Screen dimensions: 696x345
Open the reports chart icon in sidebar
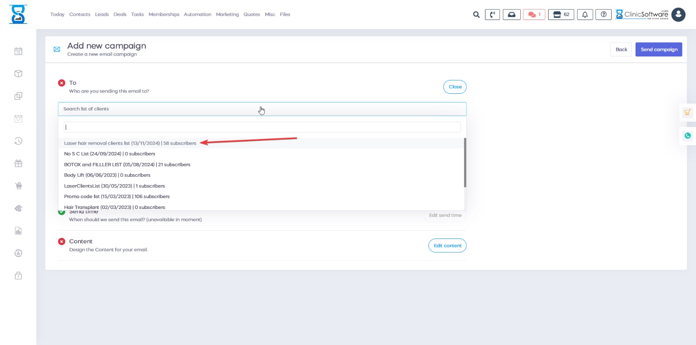click(x=18, y=231)
